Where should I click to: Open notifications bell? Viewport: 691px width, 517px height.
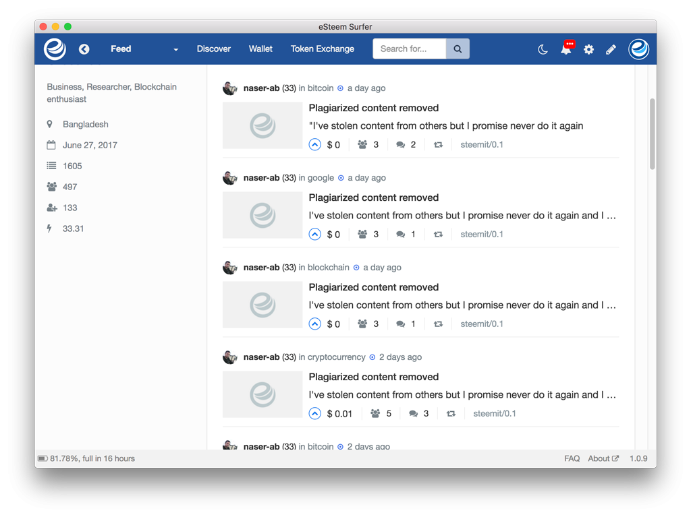coord(567,49)
